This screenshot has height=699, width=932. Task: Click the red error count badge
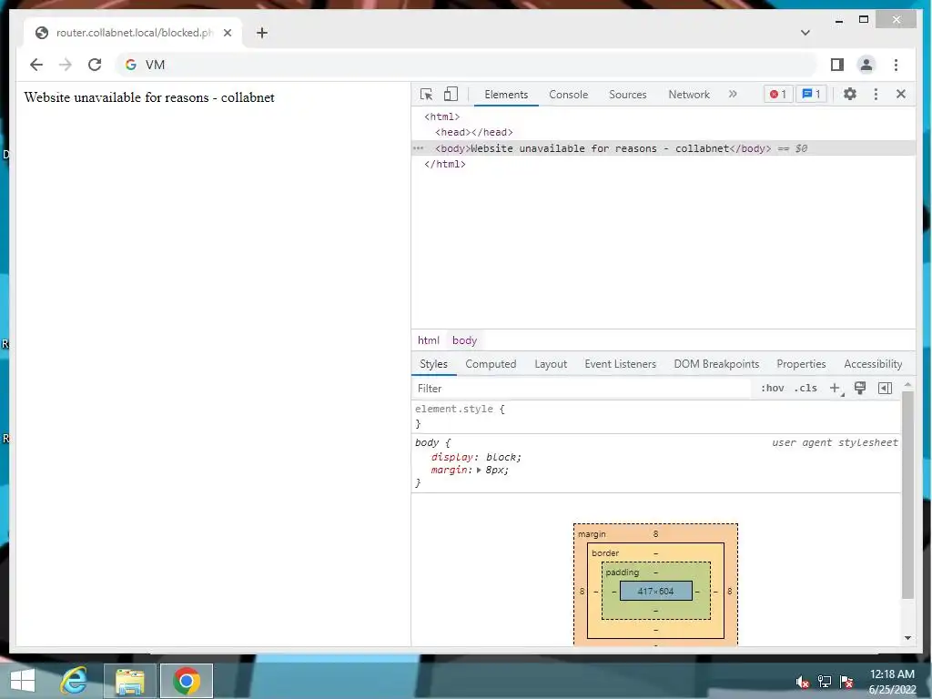[778, 94]
